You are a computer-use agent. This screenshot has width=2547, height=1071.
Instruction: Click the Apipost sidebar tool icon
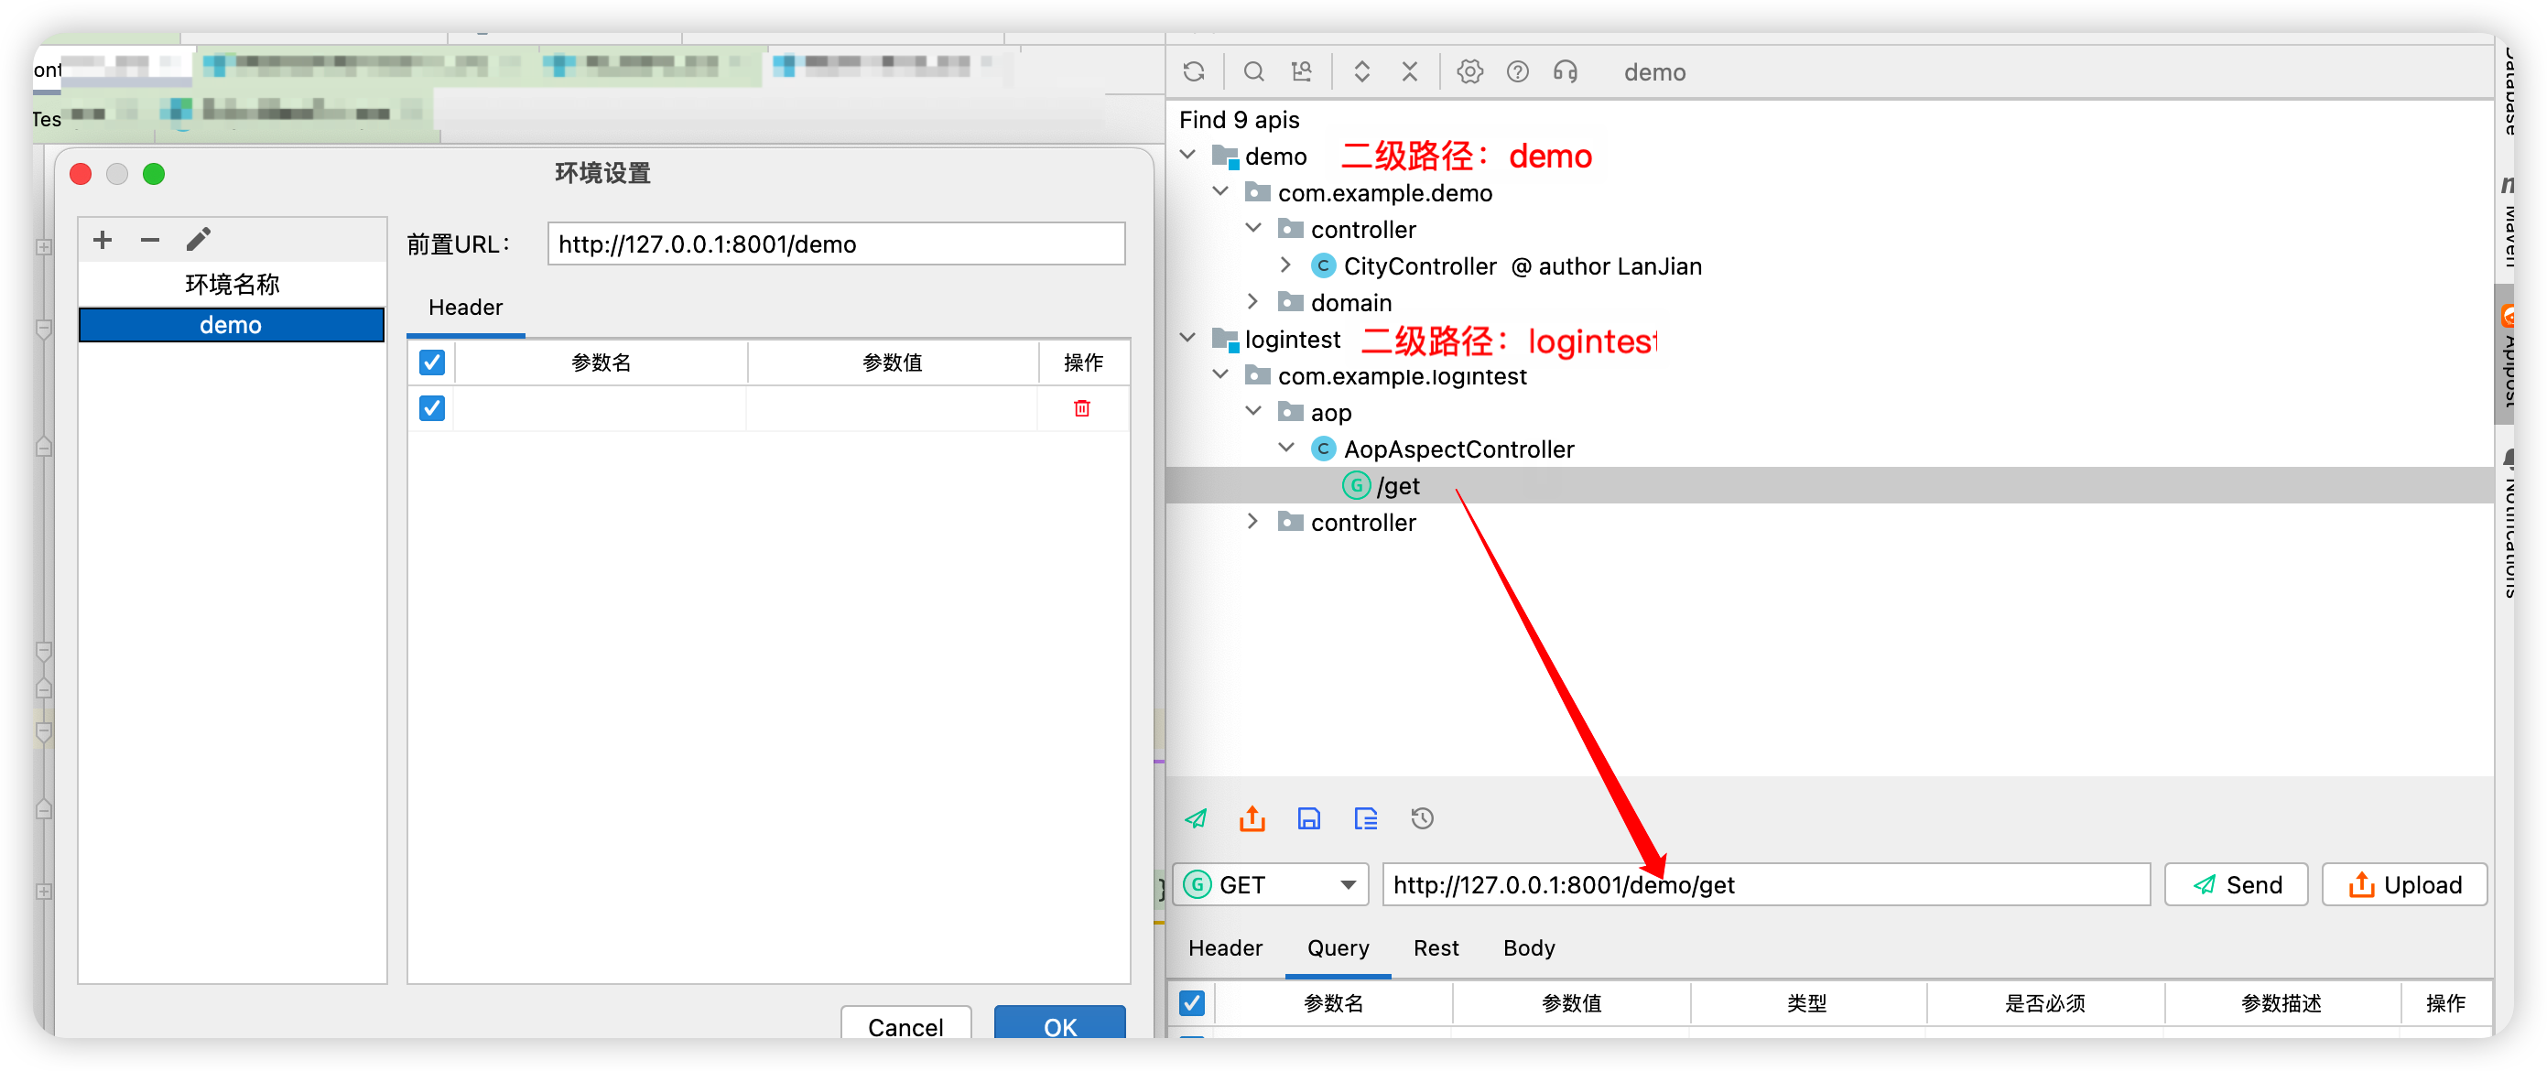[x=2508, y=356]
